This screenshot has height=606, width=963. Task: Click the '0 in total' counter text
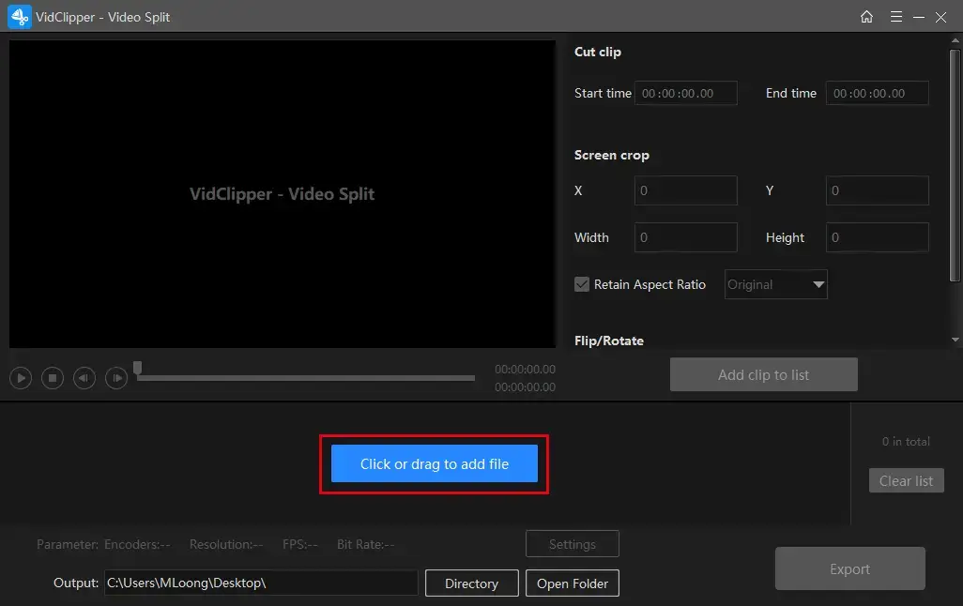pyautogui.click(x=906, y=442)
